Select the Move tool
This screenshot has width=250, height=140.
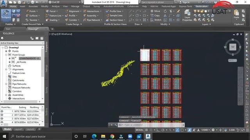pos(155,11)
